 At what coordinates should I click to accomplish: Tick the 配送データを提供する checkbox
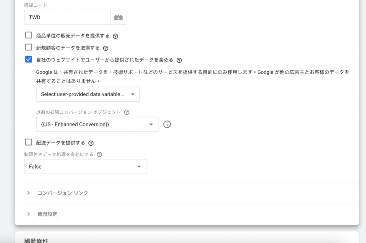pyautogui.click(x=29, y=142)
